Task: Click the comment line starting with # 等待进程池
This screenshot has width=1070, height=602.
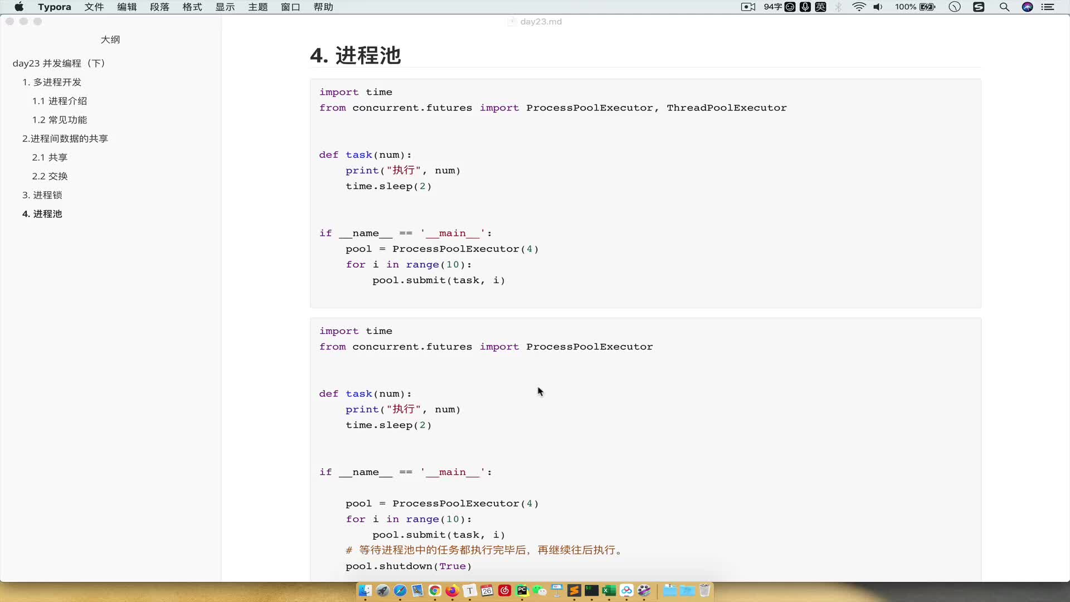Action: [484, 550]
